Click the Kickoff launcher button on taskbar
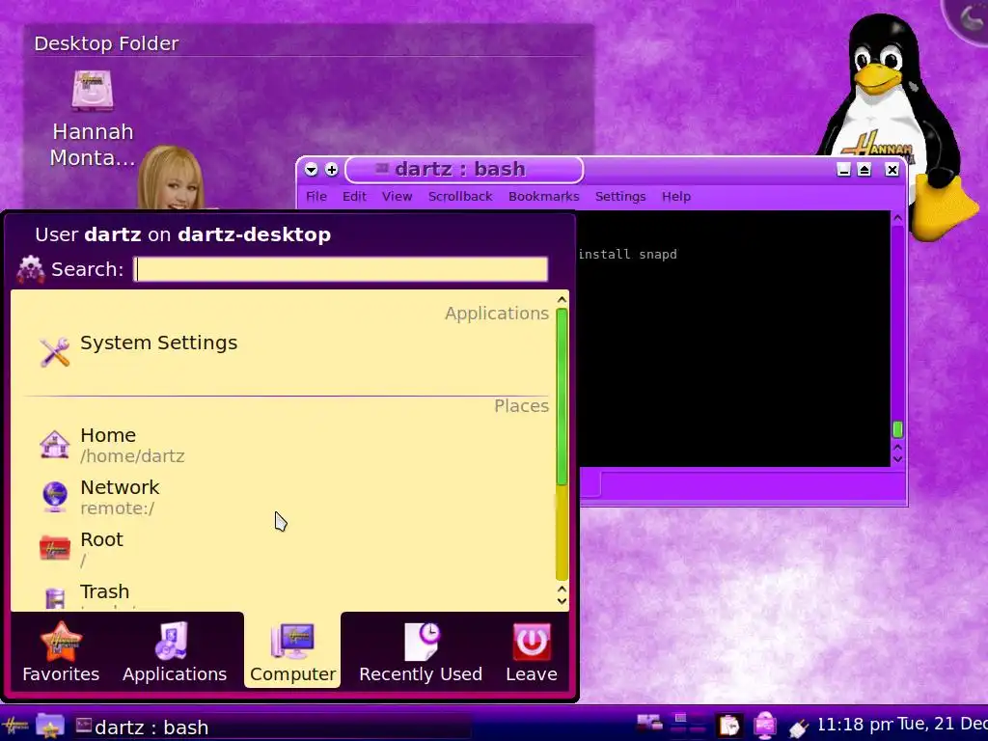 15,727
